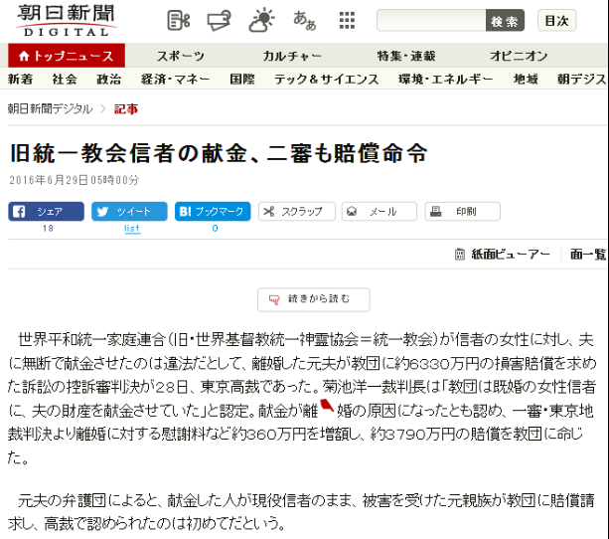Screen dimensions: 609x539
Task: Save article using スクラップ button
Action: (x=296, y=212)
